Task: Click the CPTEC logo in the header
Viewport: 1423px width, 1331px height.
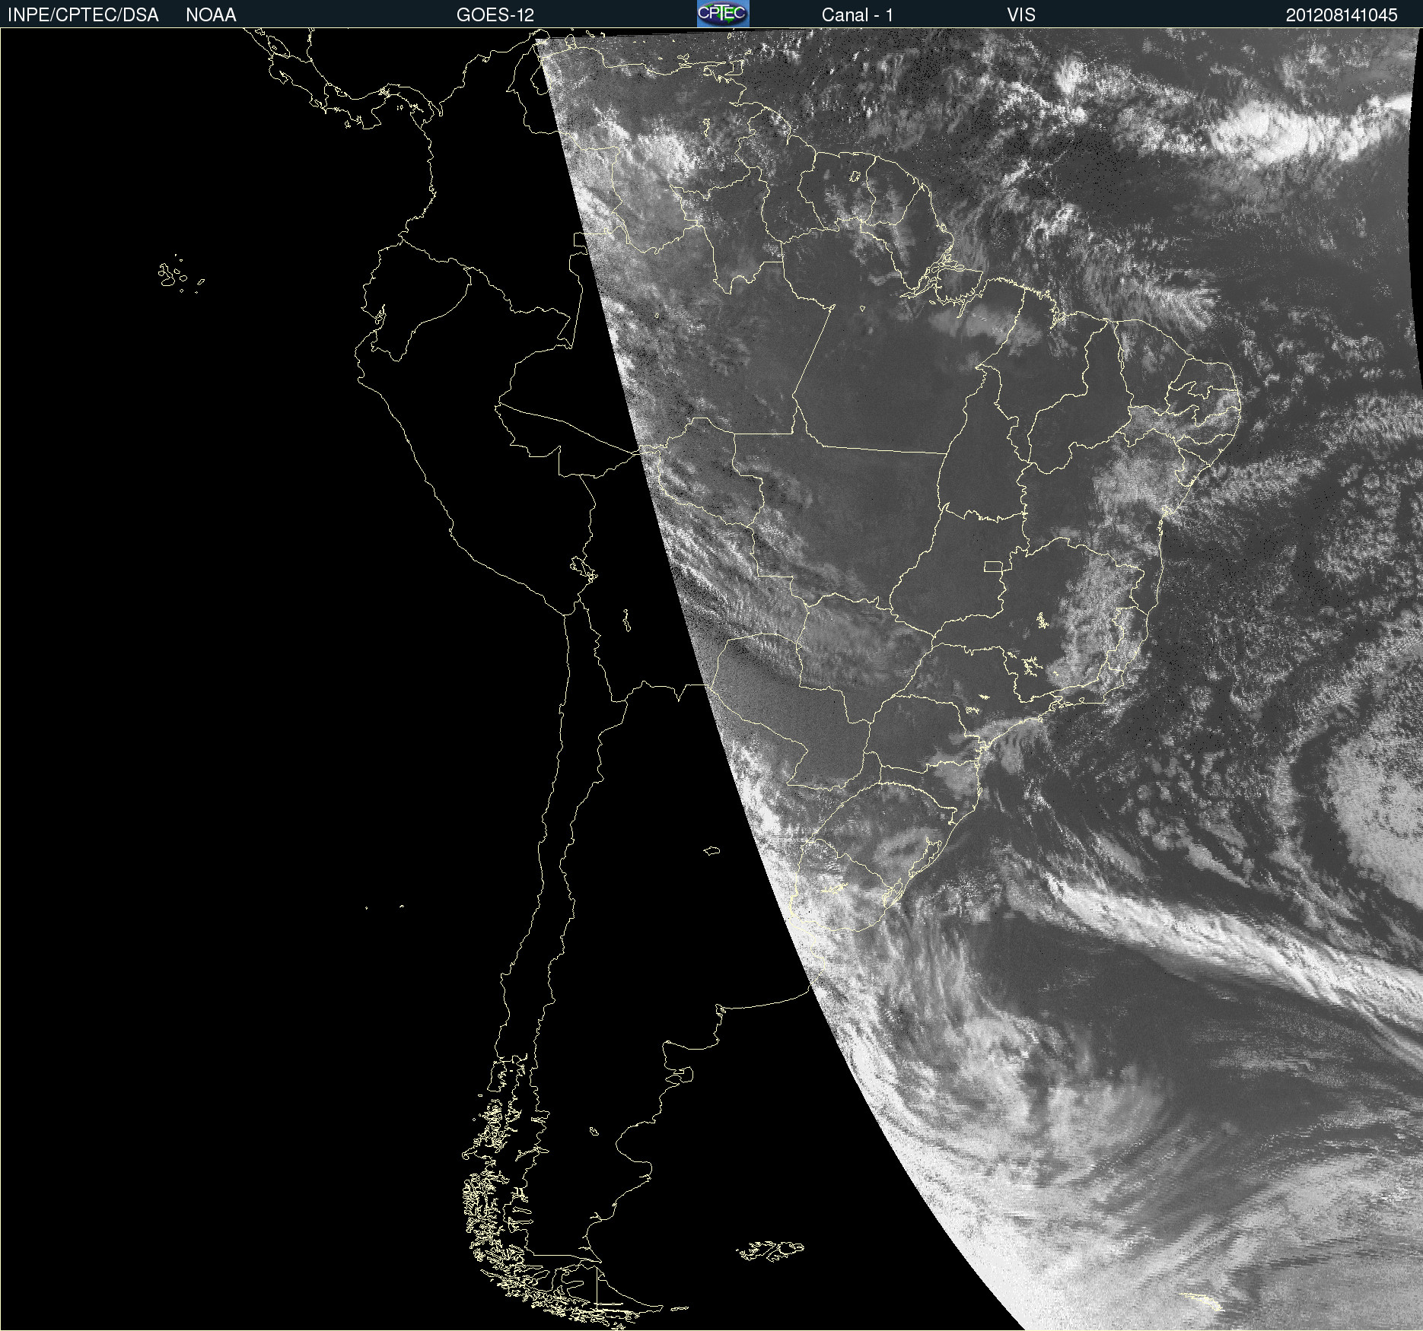Action: (x=723, y=14)
